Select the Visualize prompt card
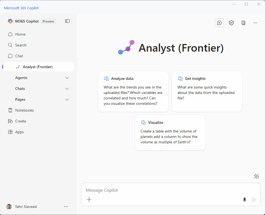The height and width of the screenshot is (215, 265). click(170, 133)
